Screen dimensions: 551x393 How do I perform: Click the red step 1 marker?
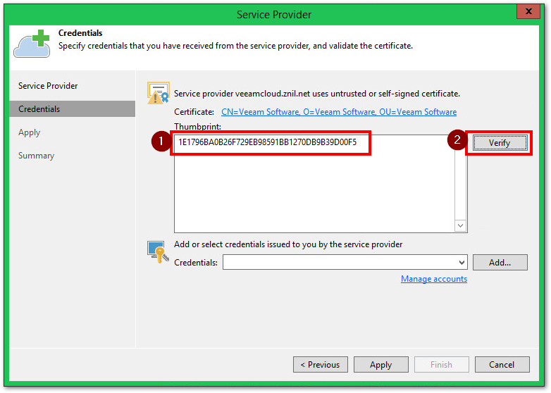pos(161,142)
